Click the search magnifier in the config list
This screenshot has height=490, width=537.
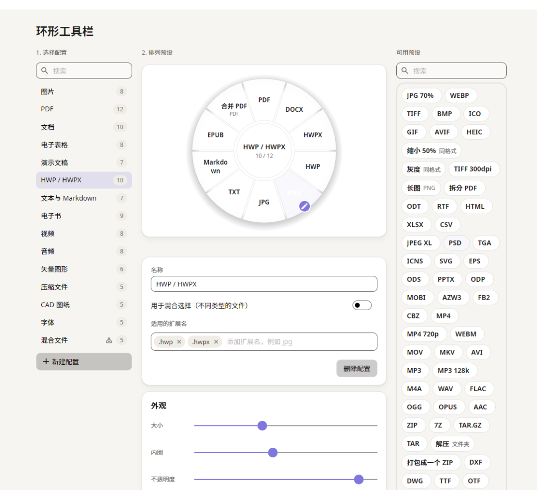coord(45,71)
